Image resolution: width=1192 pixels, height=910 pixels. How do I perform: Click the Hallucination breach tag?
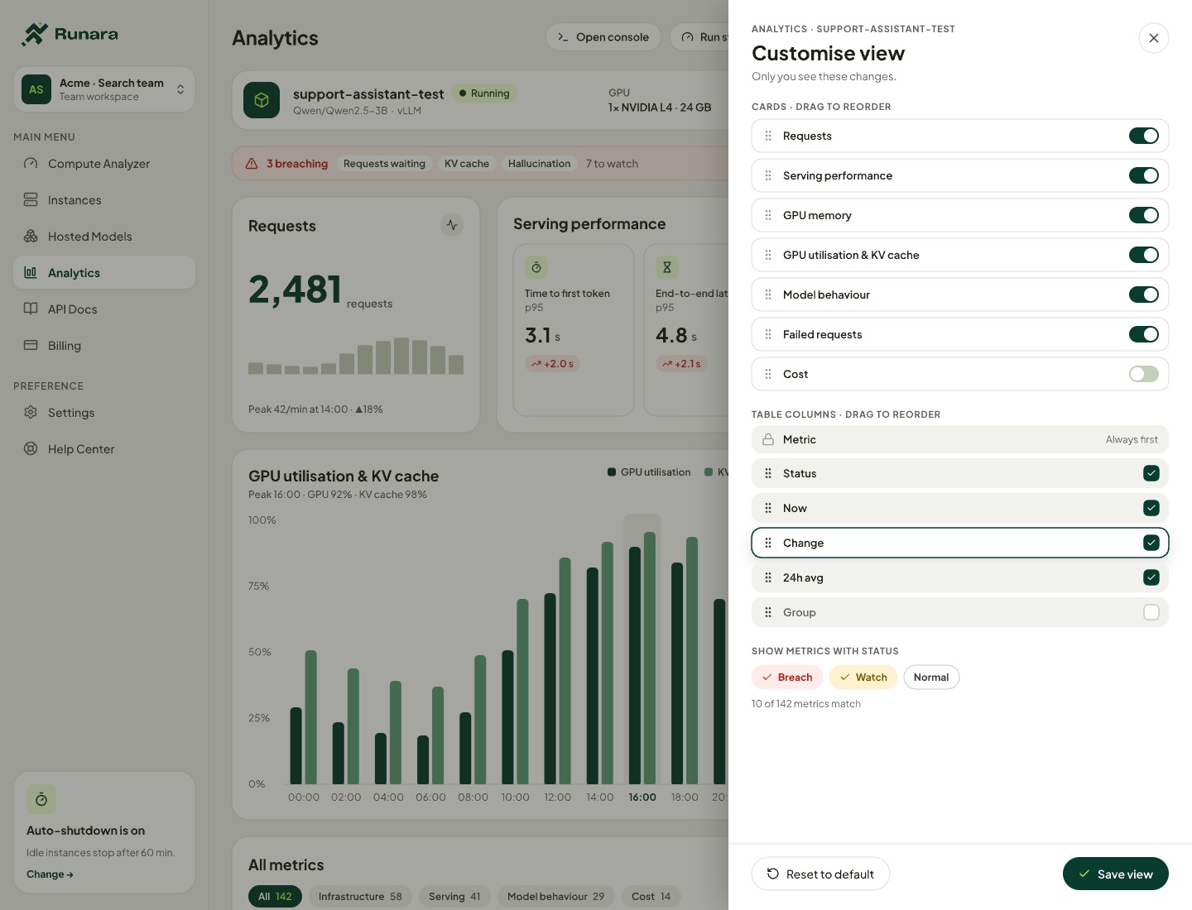click(x=540, y=164)
